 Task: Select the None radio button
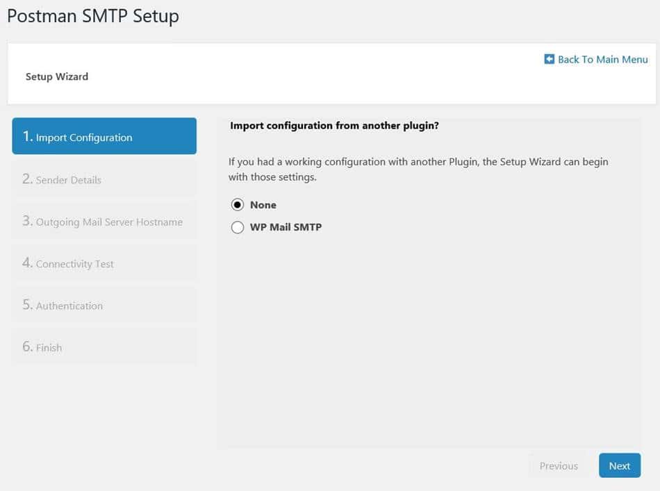[x=238, y=205]
